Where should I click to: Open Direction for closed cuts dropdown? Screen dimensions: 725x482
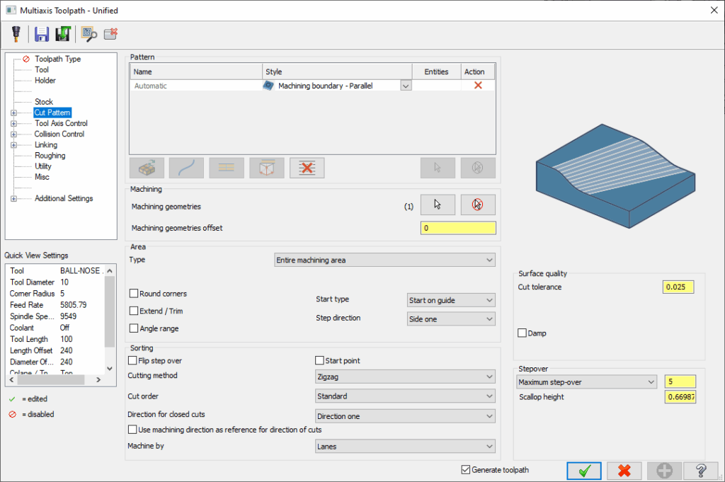coord(405,416)
